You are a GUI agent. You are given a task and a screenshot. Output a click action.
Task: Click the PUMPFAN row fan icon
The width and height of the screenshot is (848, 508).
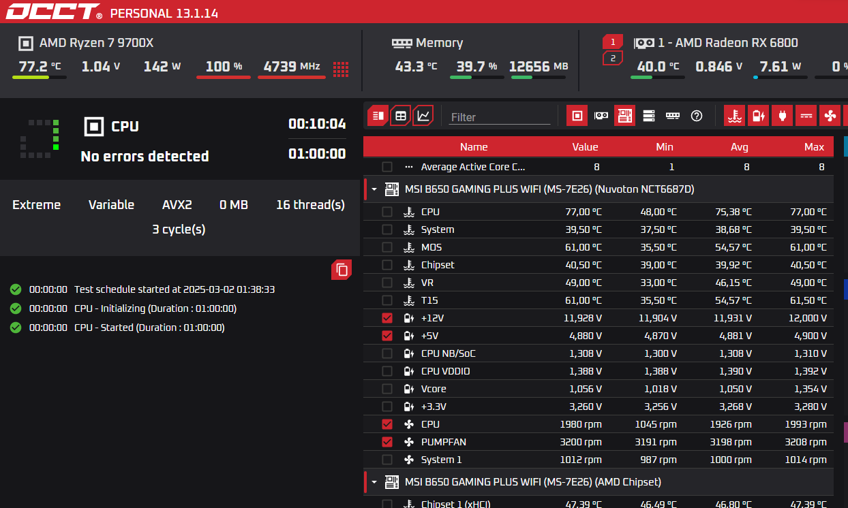click(x=409, y=442)
